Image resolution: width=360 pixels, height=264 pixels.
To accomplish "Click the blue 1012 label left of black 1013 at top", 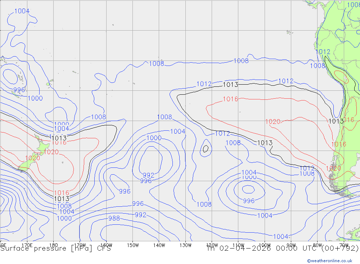I will [x=204, y=84].
